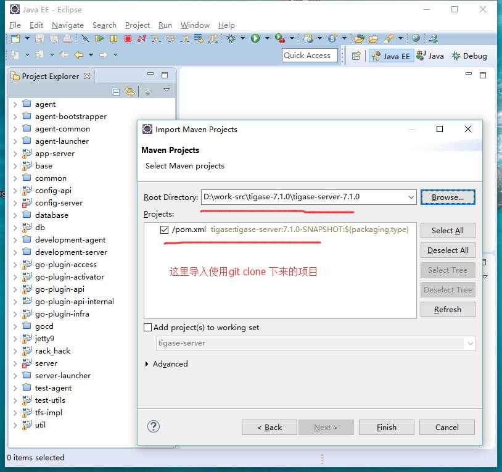Click the web browser globe icon
The image size is (502, 472).
click(x=416, y=39)
